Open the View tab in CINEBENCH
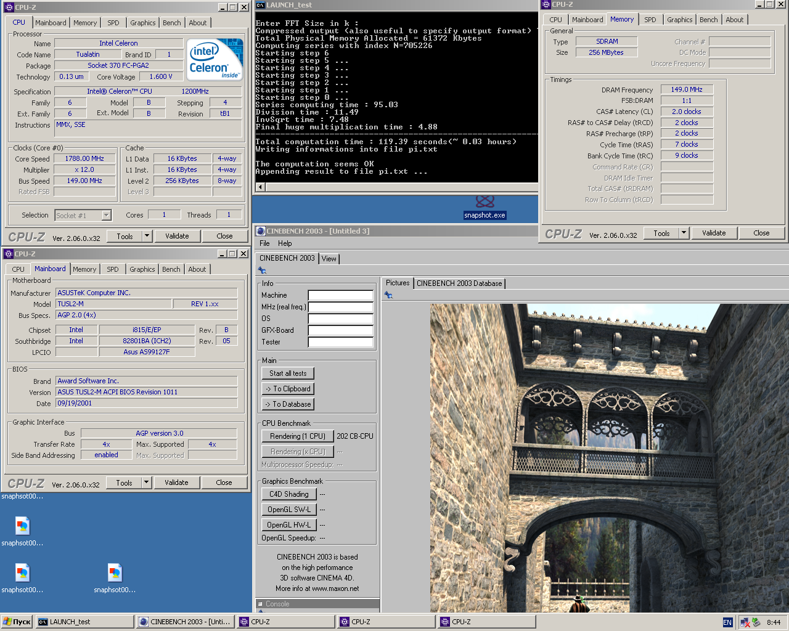The height and width of the screenshot is (631, 789). [329, 259]
